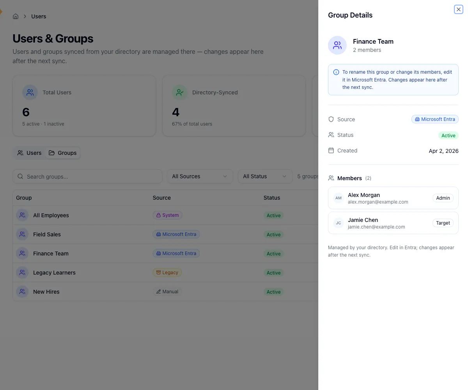Open the All Status dropdown
Screen dimensions: 468x390
click(265, 176)
